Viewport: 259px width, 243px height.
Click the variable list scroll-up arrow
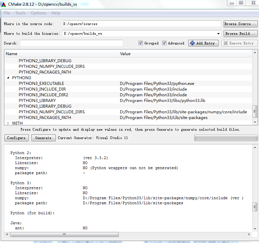pos(255,52)
